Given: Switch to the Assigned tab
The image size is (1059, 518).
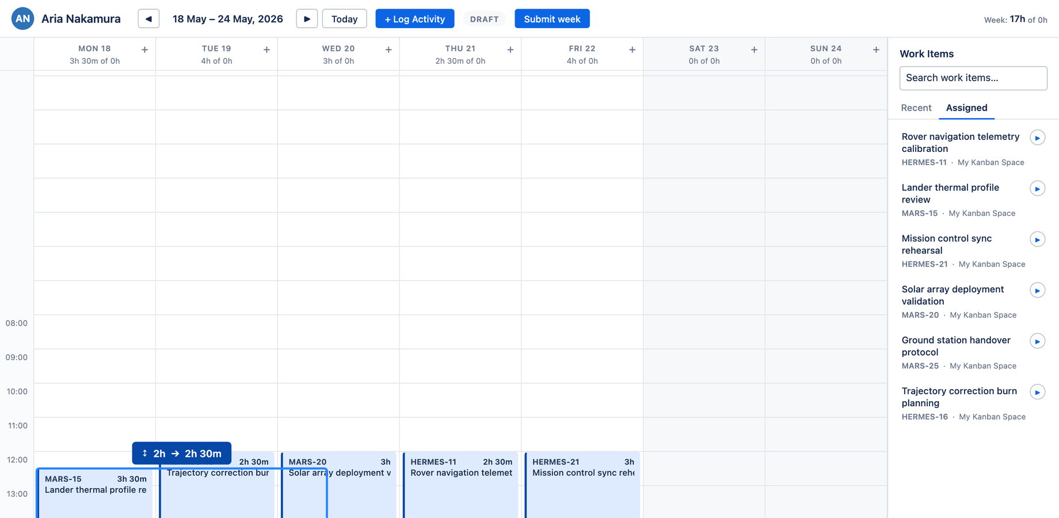Looking at the screenshot, I should pyautogui.click(x=966, y=108).
